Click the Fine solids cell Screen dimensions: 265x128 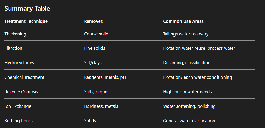pos(94,48)
